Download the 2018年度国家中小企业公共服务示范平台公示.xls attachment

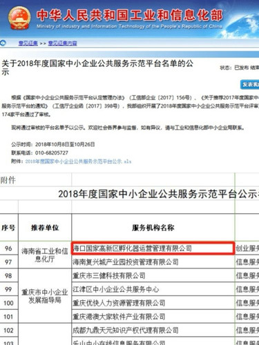78,161
